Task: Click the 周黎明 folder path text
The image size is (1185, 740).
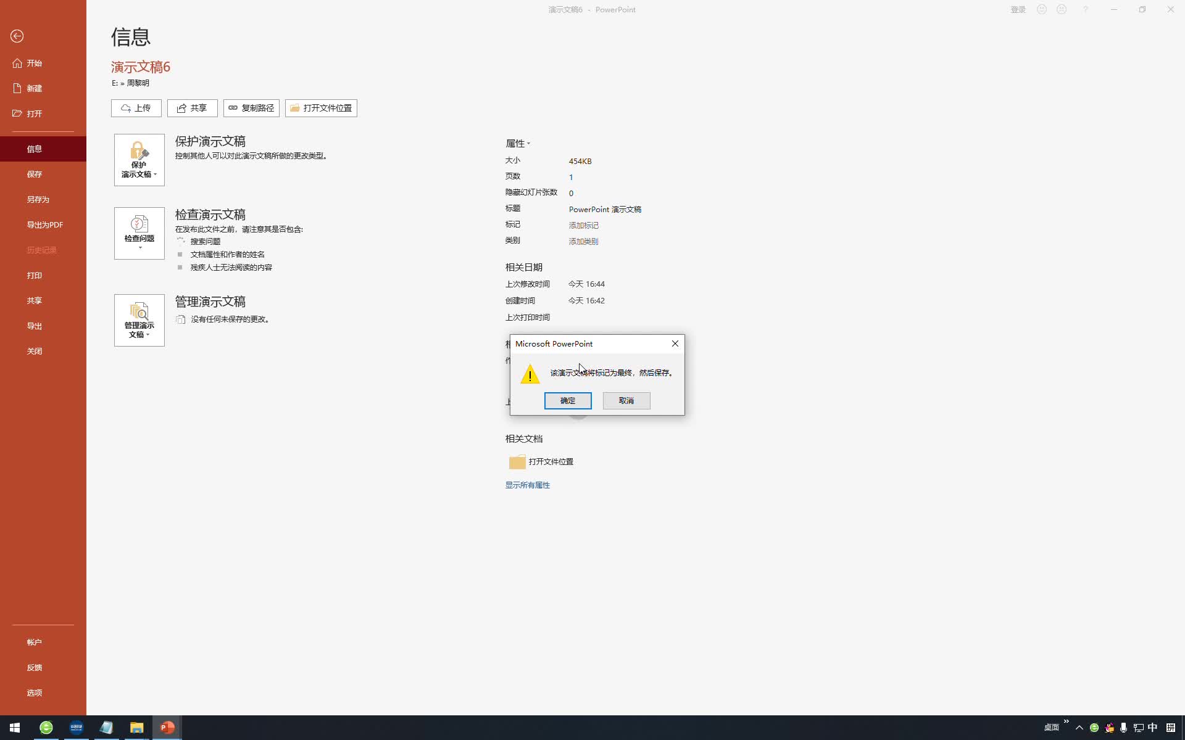Action: 138,83
